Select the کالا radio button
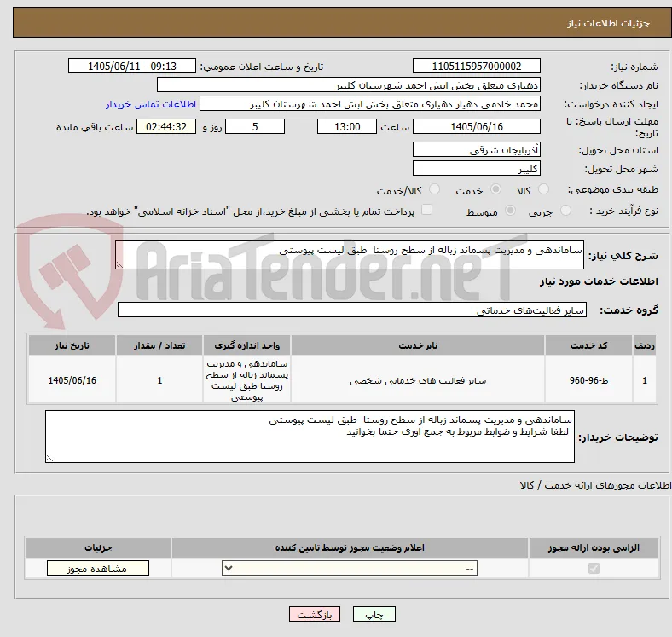This screenshot has width=672, height=637. coord(543,189)
